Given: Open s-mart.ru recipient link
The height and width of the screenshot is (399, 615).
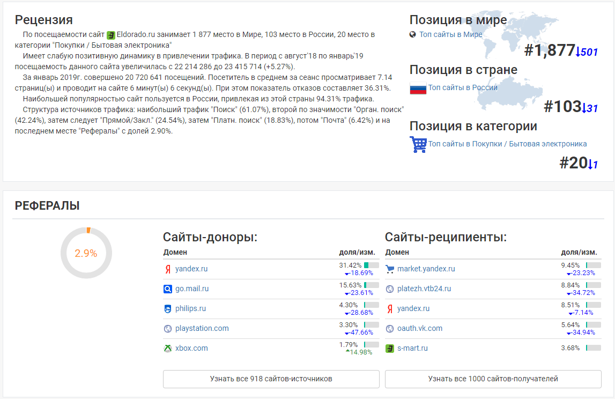Looking at the screenshot, I should click(413, 348).
